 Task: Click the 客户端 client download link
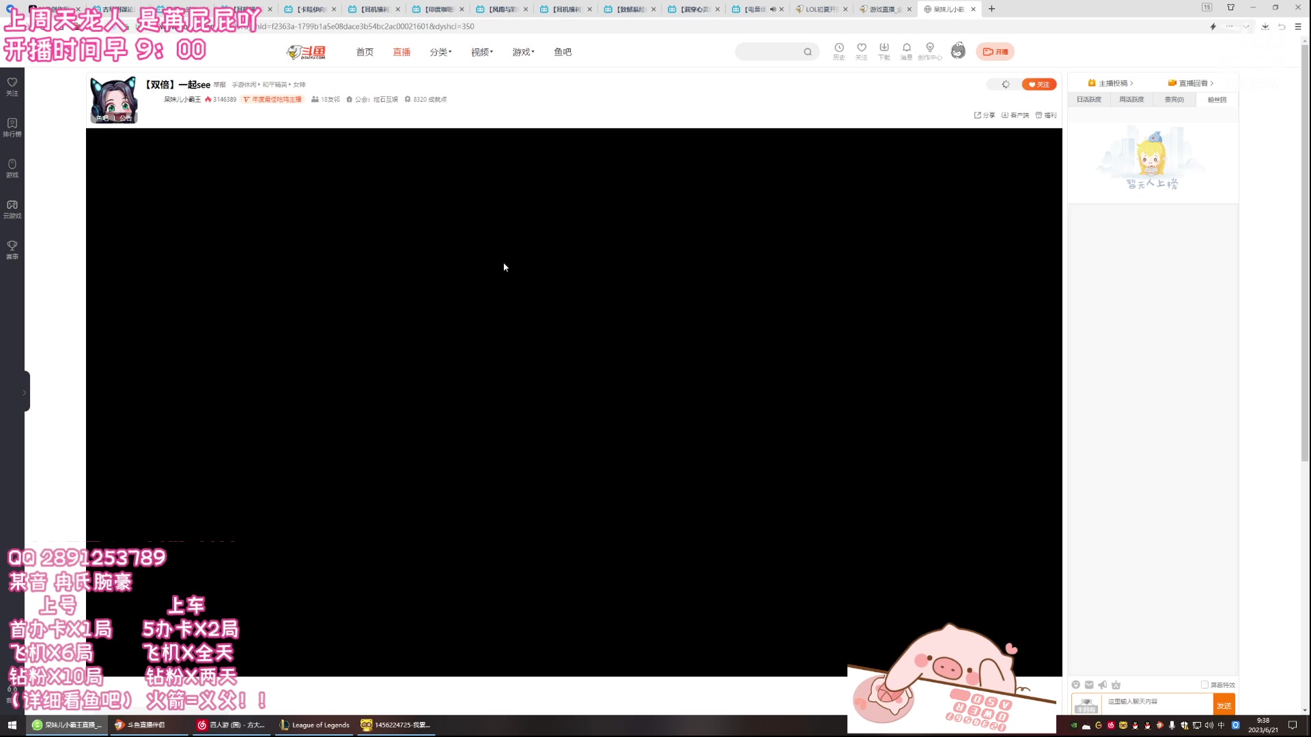1015,115
